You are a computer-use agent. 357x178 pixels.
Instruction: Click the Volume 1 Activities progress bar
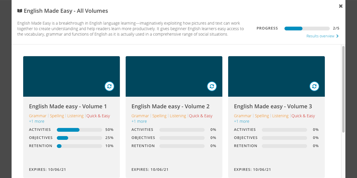point(79,130)
